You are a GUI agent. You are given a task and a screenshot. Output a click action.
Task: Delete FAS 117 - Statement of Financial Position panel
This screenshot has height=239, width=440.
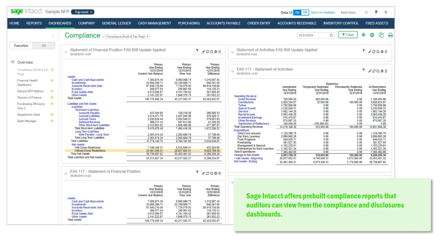(220, 173)
